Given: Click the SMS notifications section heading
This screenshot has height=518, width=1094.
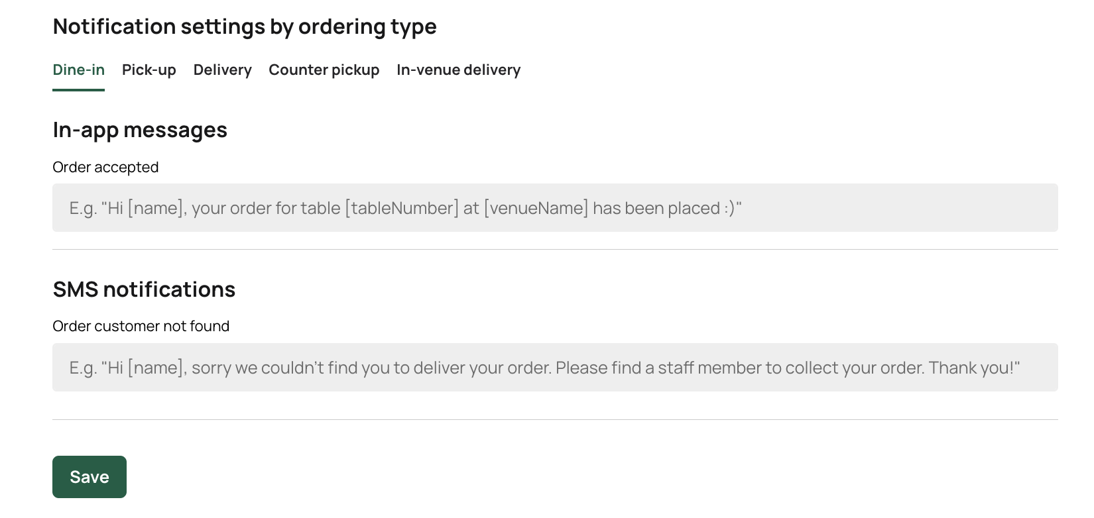Looking at the screenshot, I should click(144, 289).
